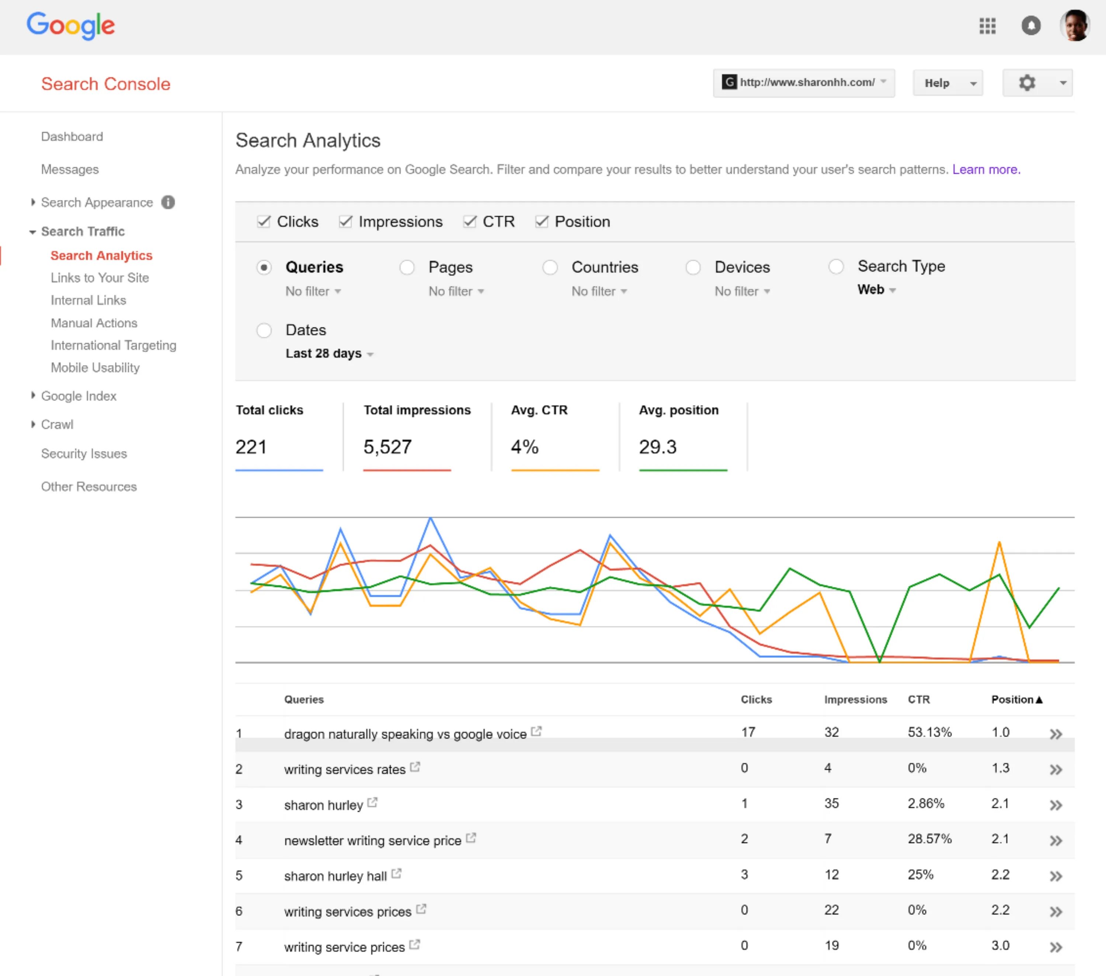The image size is (1106, 976).
Task: Open the Search Type Web dropdown
Action: tap(877, 289)
